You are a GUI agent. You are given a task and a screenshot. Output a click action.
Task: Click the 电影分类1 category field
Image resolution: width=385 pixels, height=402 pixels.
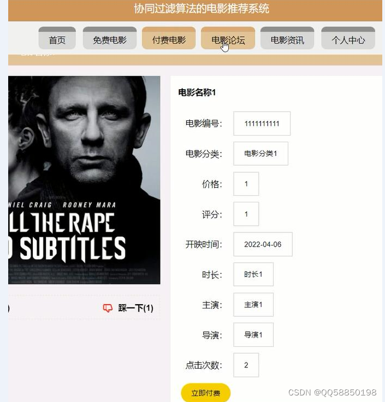pos(260,154)
